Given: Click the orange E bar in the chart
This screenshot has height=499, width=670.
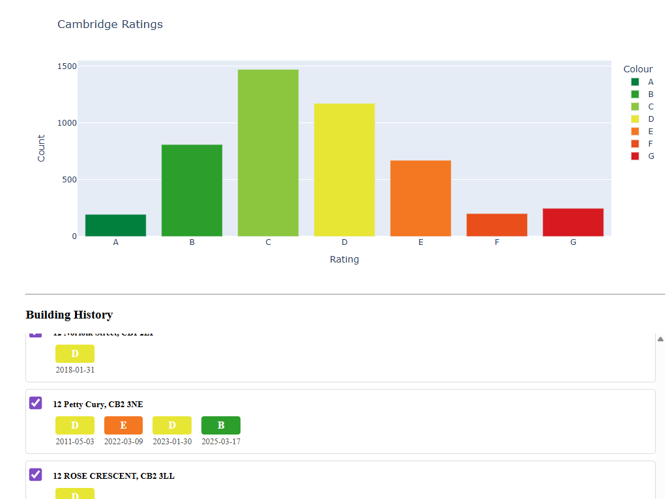Looking at the screenshot, I should point(420,195).
